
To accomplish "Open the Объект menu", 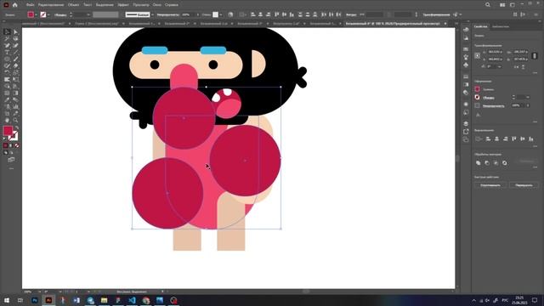I will click(74, 5).
